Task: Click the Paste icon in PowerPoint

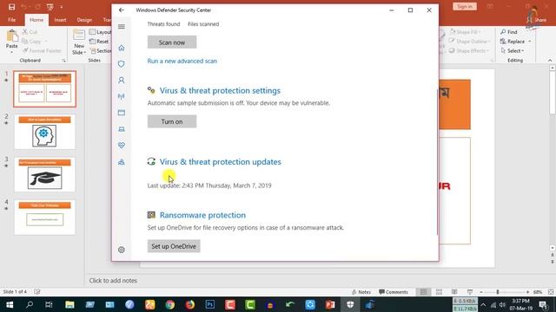Action: [x=11, y=36]
